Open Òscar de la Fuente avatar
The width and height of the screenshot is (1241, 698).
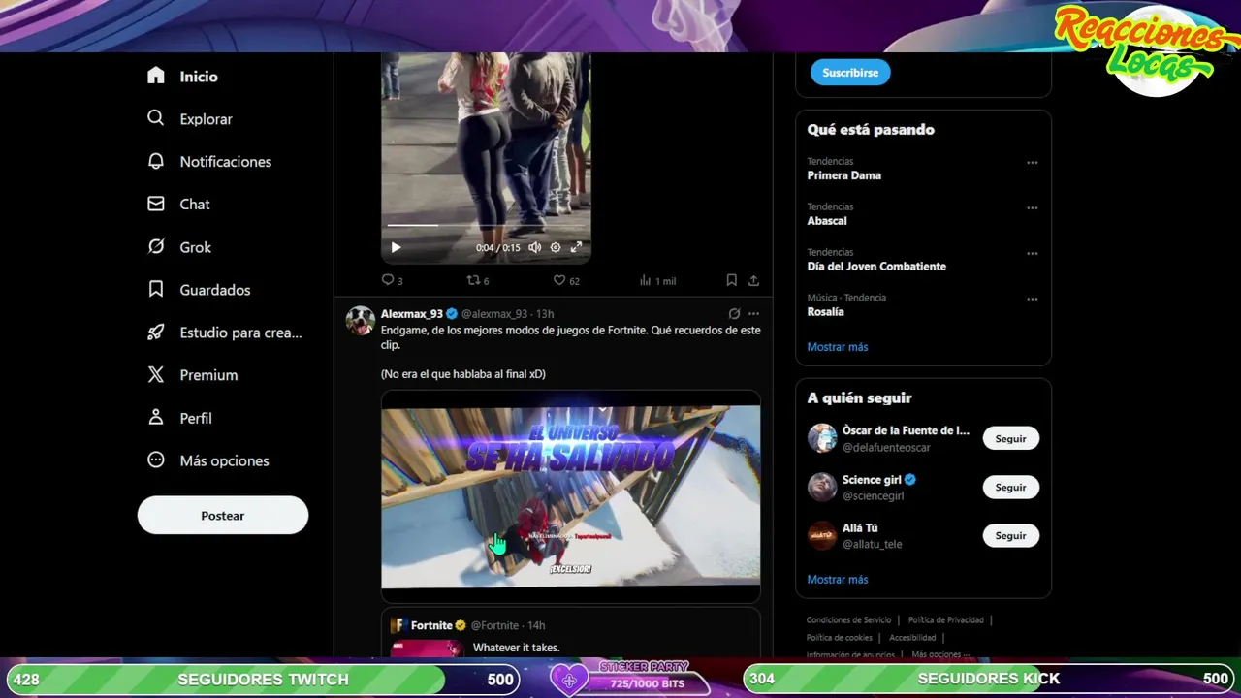(822, 438)
